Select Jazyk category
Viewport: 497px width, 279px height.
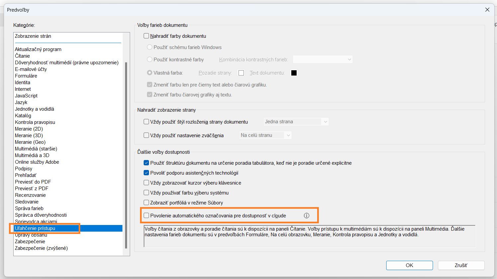(21, 102)
